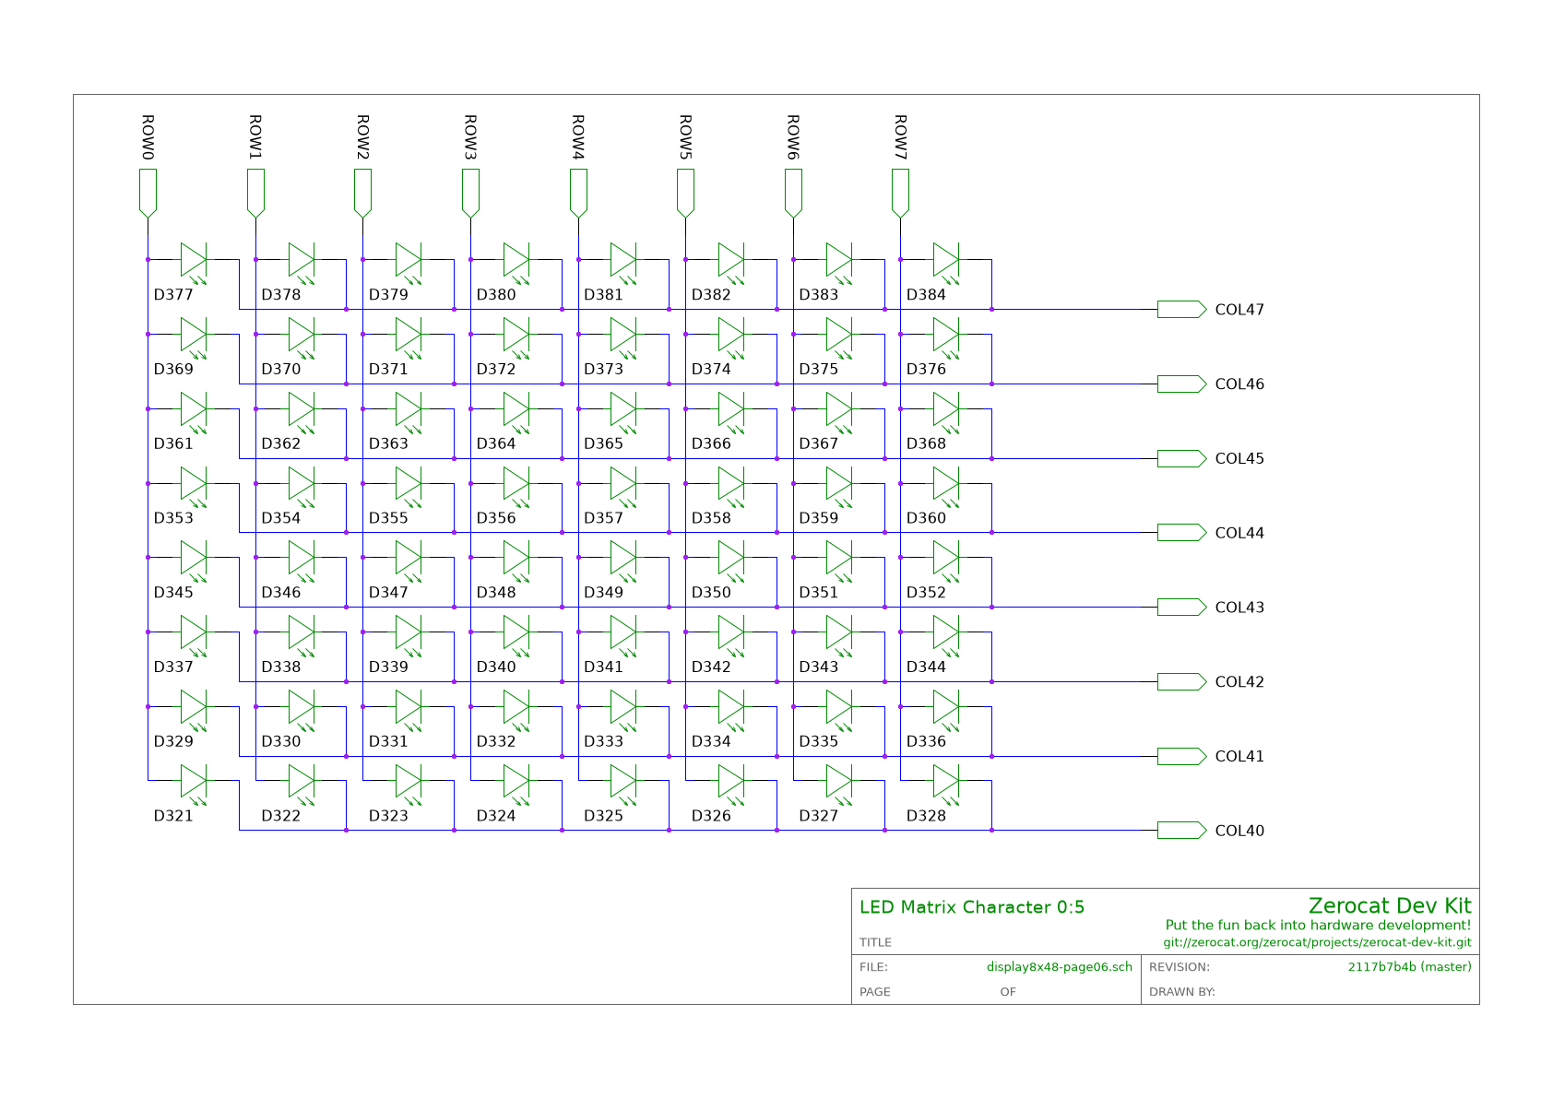
Task: Click the revision value 2117b7b4b (master)
Action: (x=1409, y=967)
